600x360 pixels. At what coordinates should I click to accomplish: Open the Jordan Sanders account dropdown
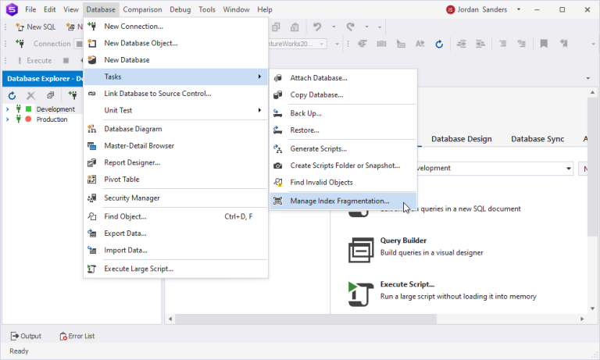(519, 9)
